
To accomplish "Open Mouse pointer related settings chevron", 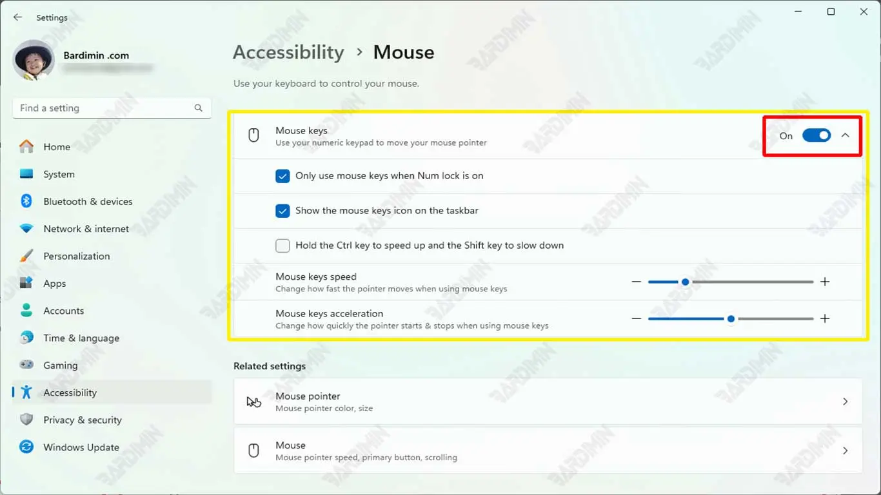I will tap(845, 402).
